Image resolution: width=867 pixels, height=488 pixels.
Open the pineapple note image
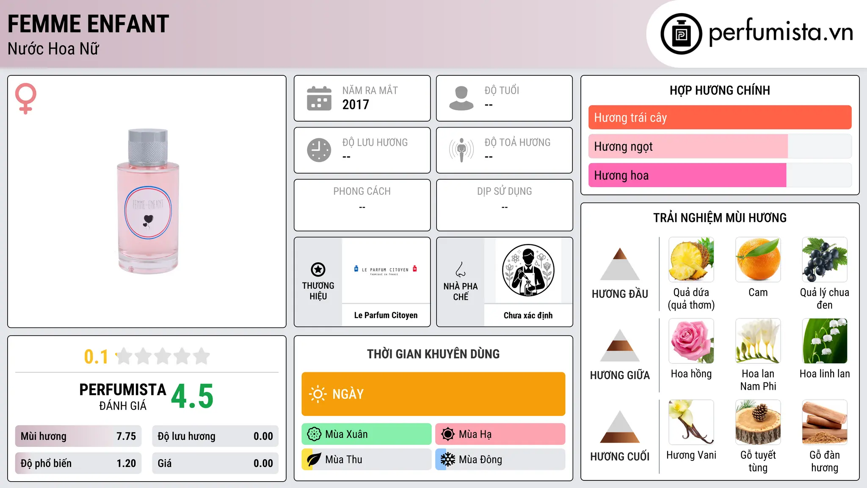point(691,260)
